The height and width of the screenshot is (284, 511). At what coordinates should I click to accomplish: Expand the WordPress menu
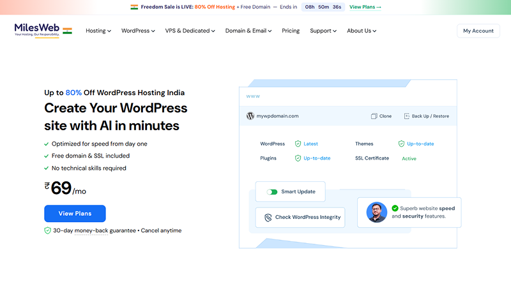pos(138,31)
